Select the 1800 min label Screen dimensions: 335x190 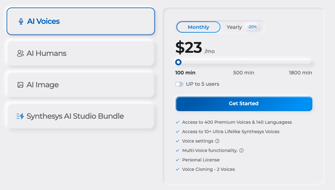tap(300, 73)
